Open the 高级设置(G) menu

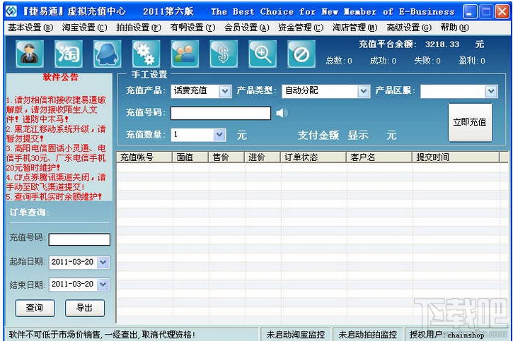[x=409, y=28]
